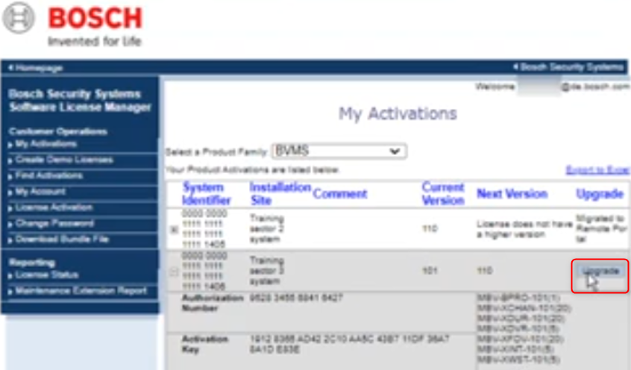Click the 'Training sector 2 system' cell
This screenshot has height=370, width=631.
pyautogui.click(x=267, y=229)
